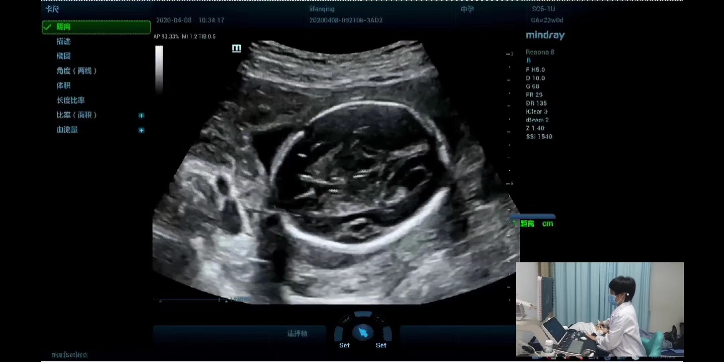Select 椭圆 ellipse measurement
724x362 pixels.
coord(64,56)
